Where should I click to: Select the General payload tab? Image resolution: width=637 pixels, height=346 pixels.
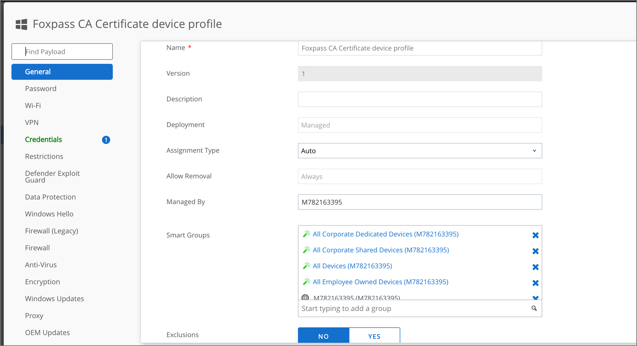click(x=62, y=72)
